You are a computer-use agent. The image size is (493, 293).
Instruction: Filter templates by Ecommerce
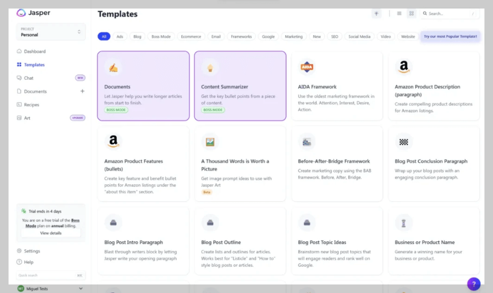(x=191, y=36)
